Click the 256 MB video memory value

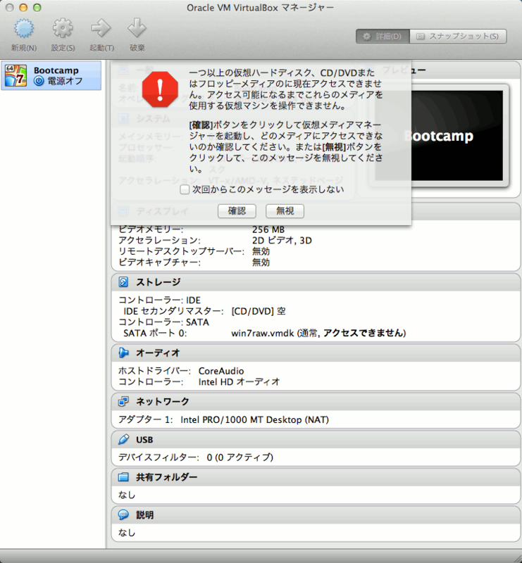tap(268, 229)
